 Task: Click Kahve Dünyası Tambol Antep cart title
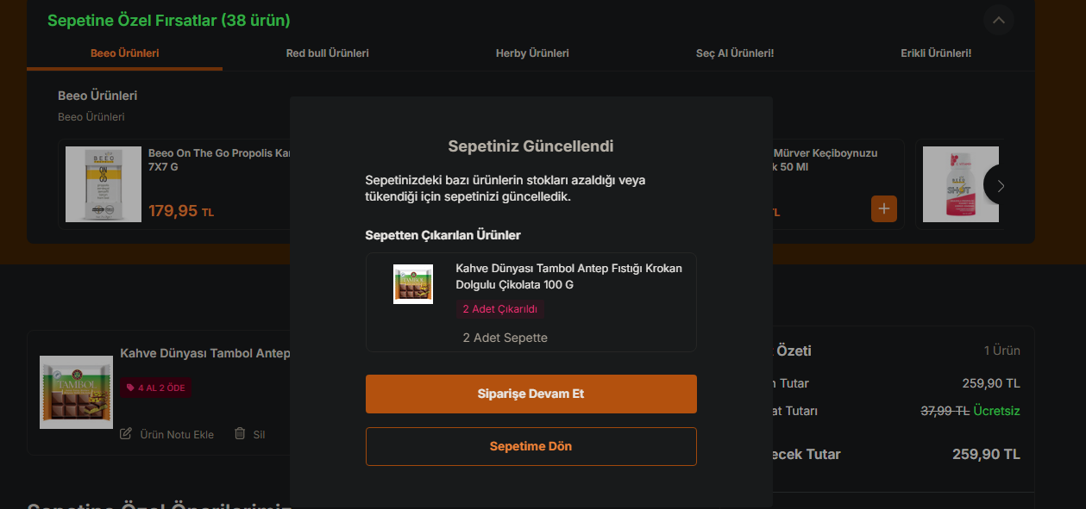[x=204, y=353]
